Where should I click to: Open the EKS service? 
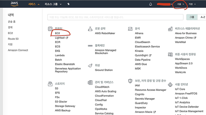coord(58,51)
